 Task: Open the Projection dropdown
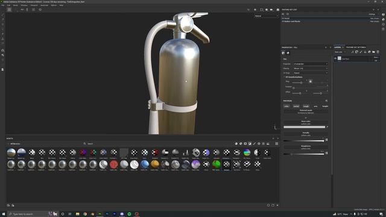311,64
